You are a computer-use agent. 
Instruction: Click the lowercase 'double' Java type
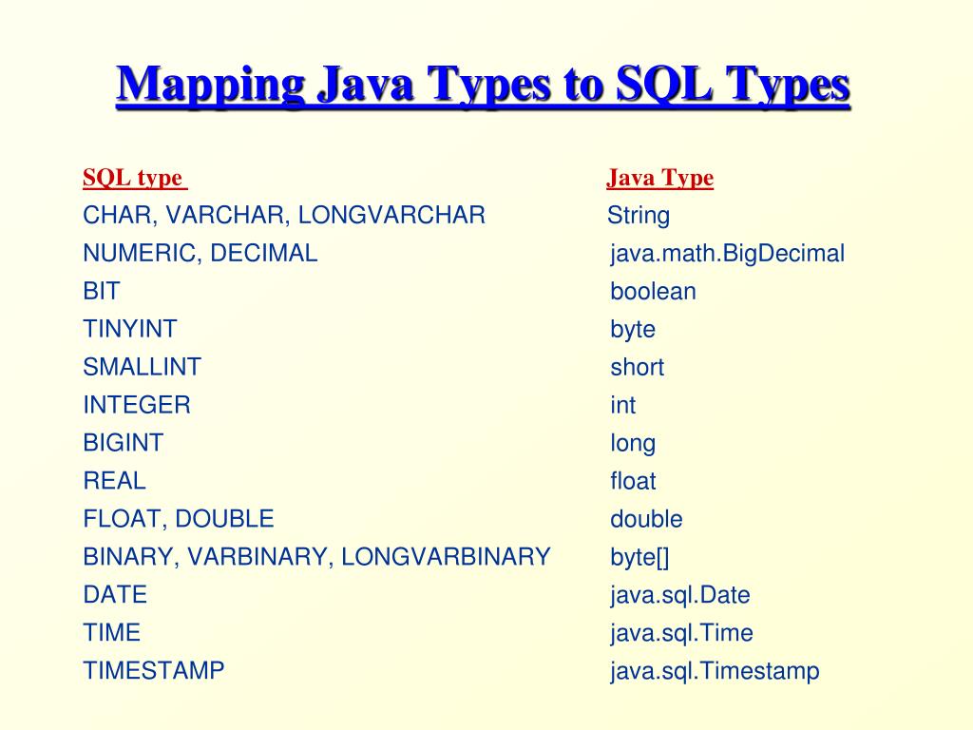coord(646,518)
